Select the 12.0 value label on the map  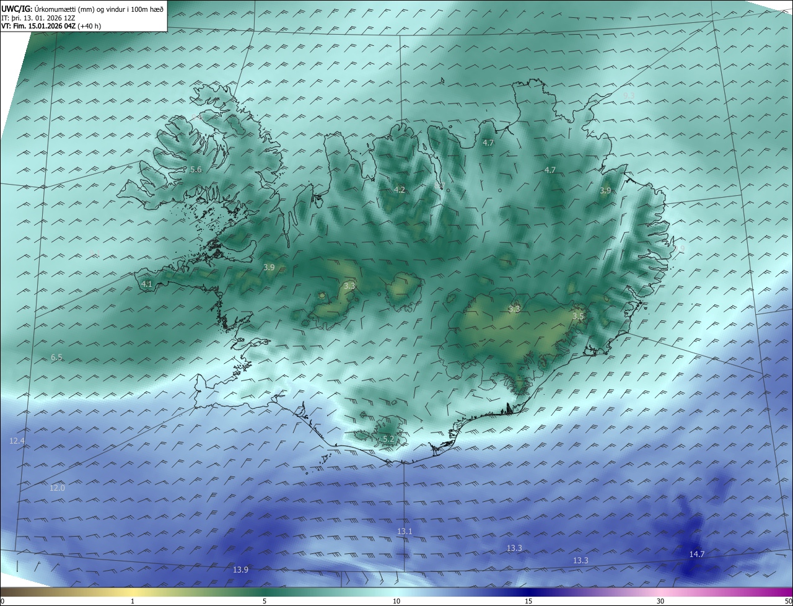[57, 488]
